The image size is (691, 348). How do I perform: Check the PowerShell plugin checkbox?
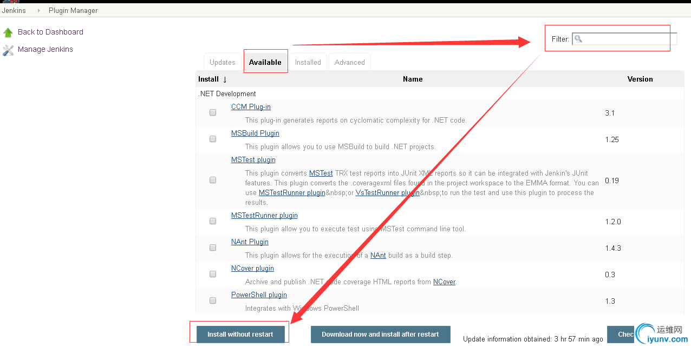point(213,300)
